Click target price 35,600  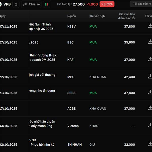[129, 42]
